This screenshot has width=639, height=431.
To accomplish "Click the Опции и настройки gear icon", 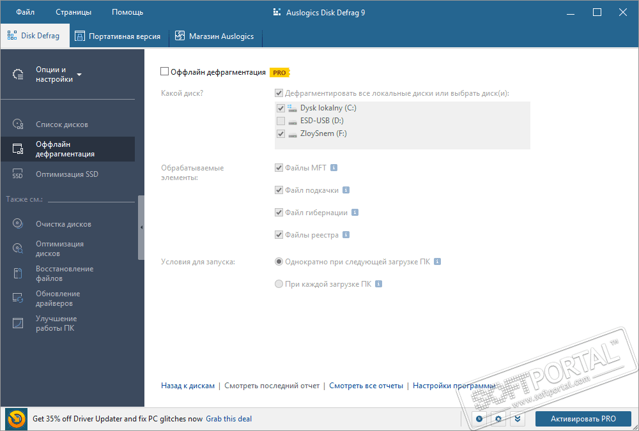I will [x=18, y=75].
